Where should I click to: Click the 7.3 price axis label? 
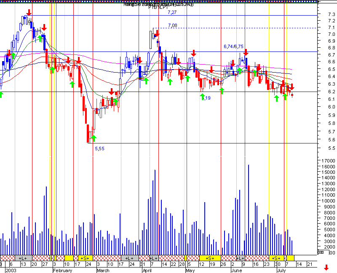point(332,14)
